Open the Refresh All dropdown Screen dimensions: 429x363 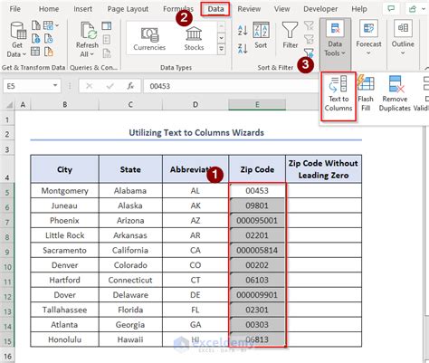[87, 40]
